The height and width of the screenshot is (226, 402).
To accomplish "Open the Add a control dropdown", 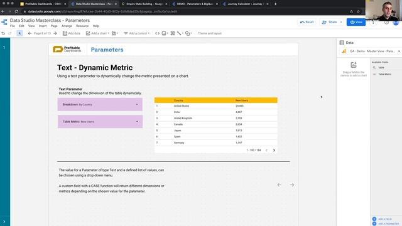I will click(137, 33).
